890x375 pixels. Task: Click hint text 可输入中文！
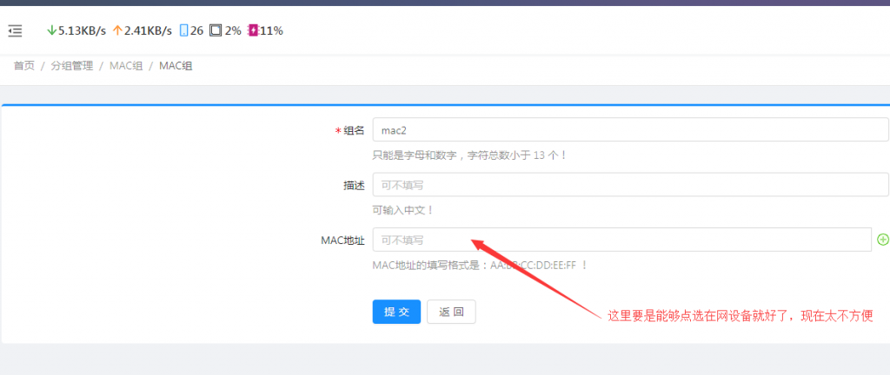403,210
